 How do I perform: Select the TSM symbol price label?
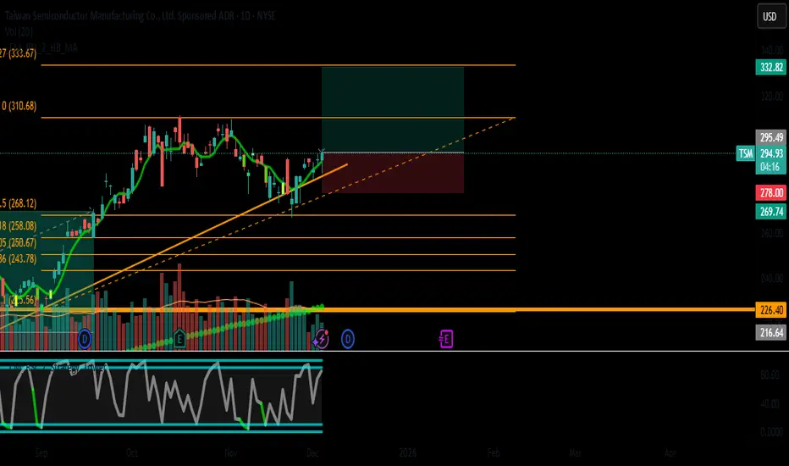click(x=745, y=153)
